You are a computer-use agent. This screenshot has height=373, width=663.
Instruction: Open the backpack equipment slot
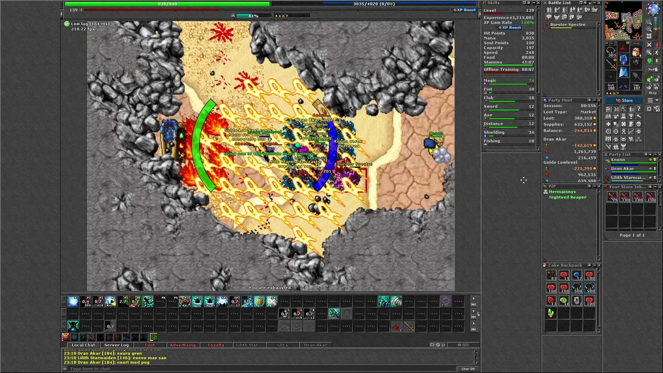(637, 52)
